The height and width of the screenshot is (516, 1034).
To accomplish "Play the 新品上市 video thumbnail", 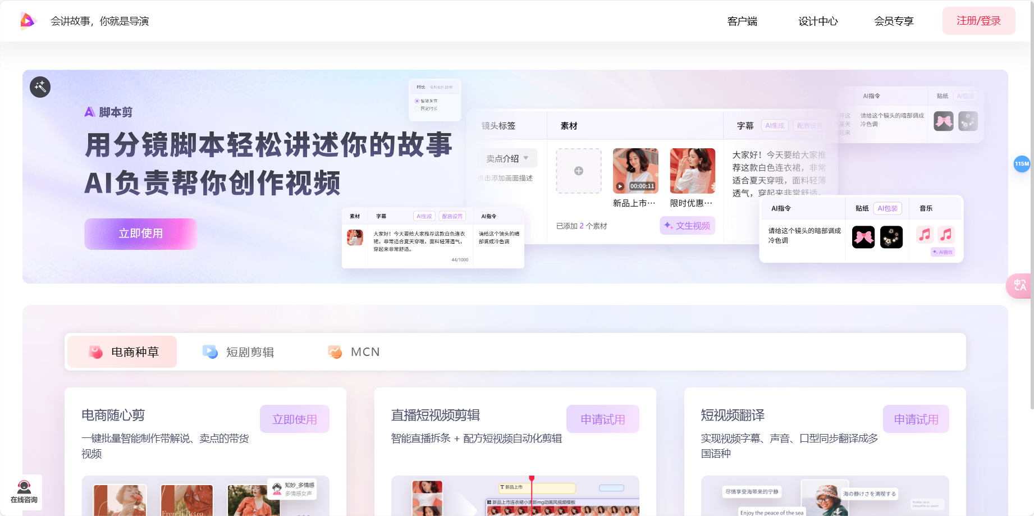I will click(620, 185).
